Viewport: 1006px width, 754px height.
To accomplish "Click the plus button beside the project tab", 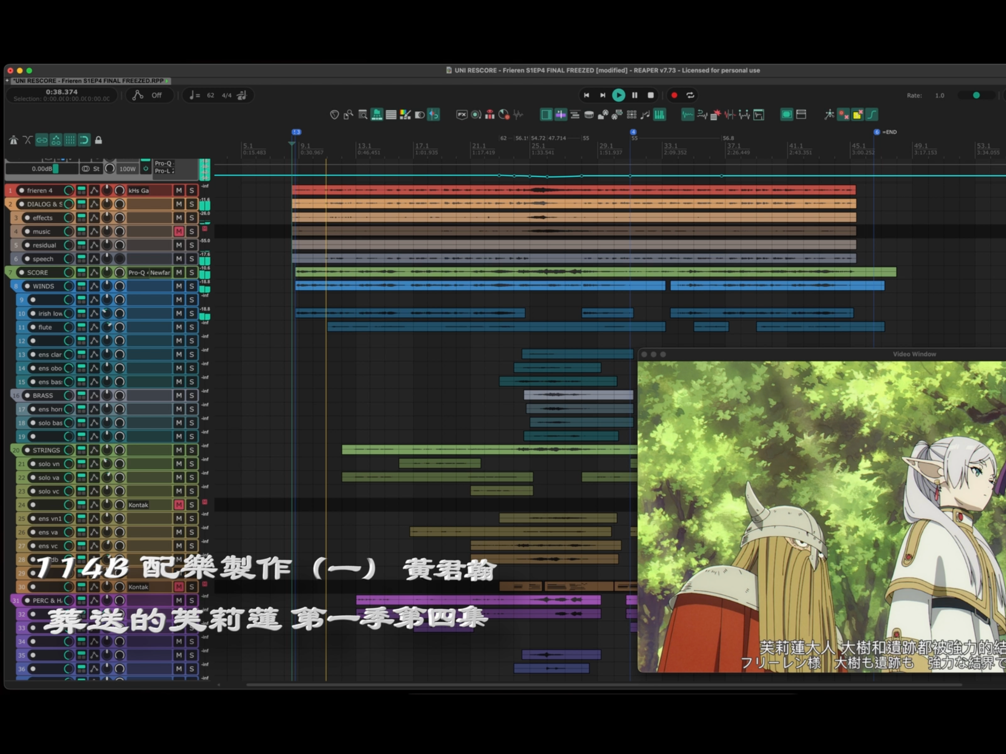I will [7, 81].
